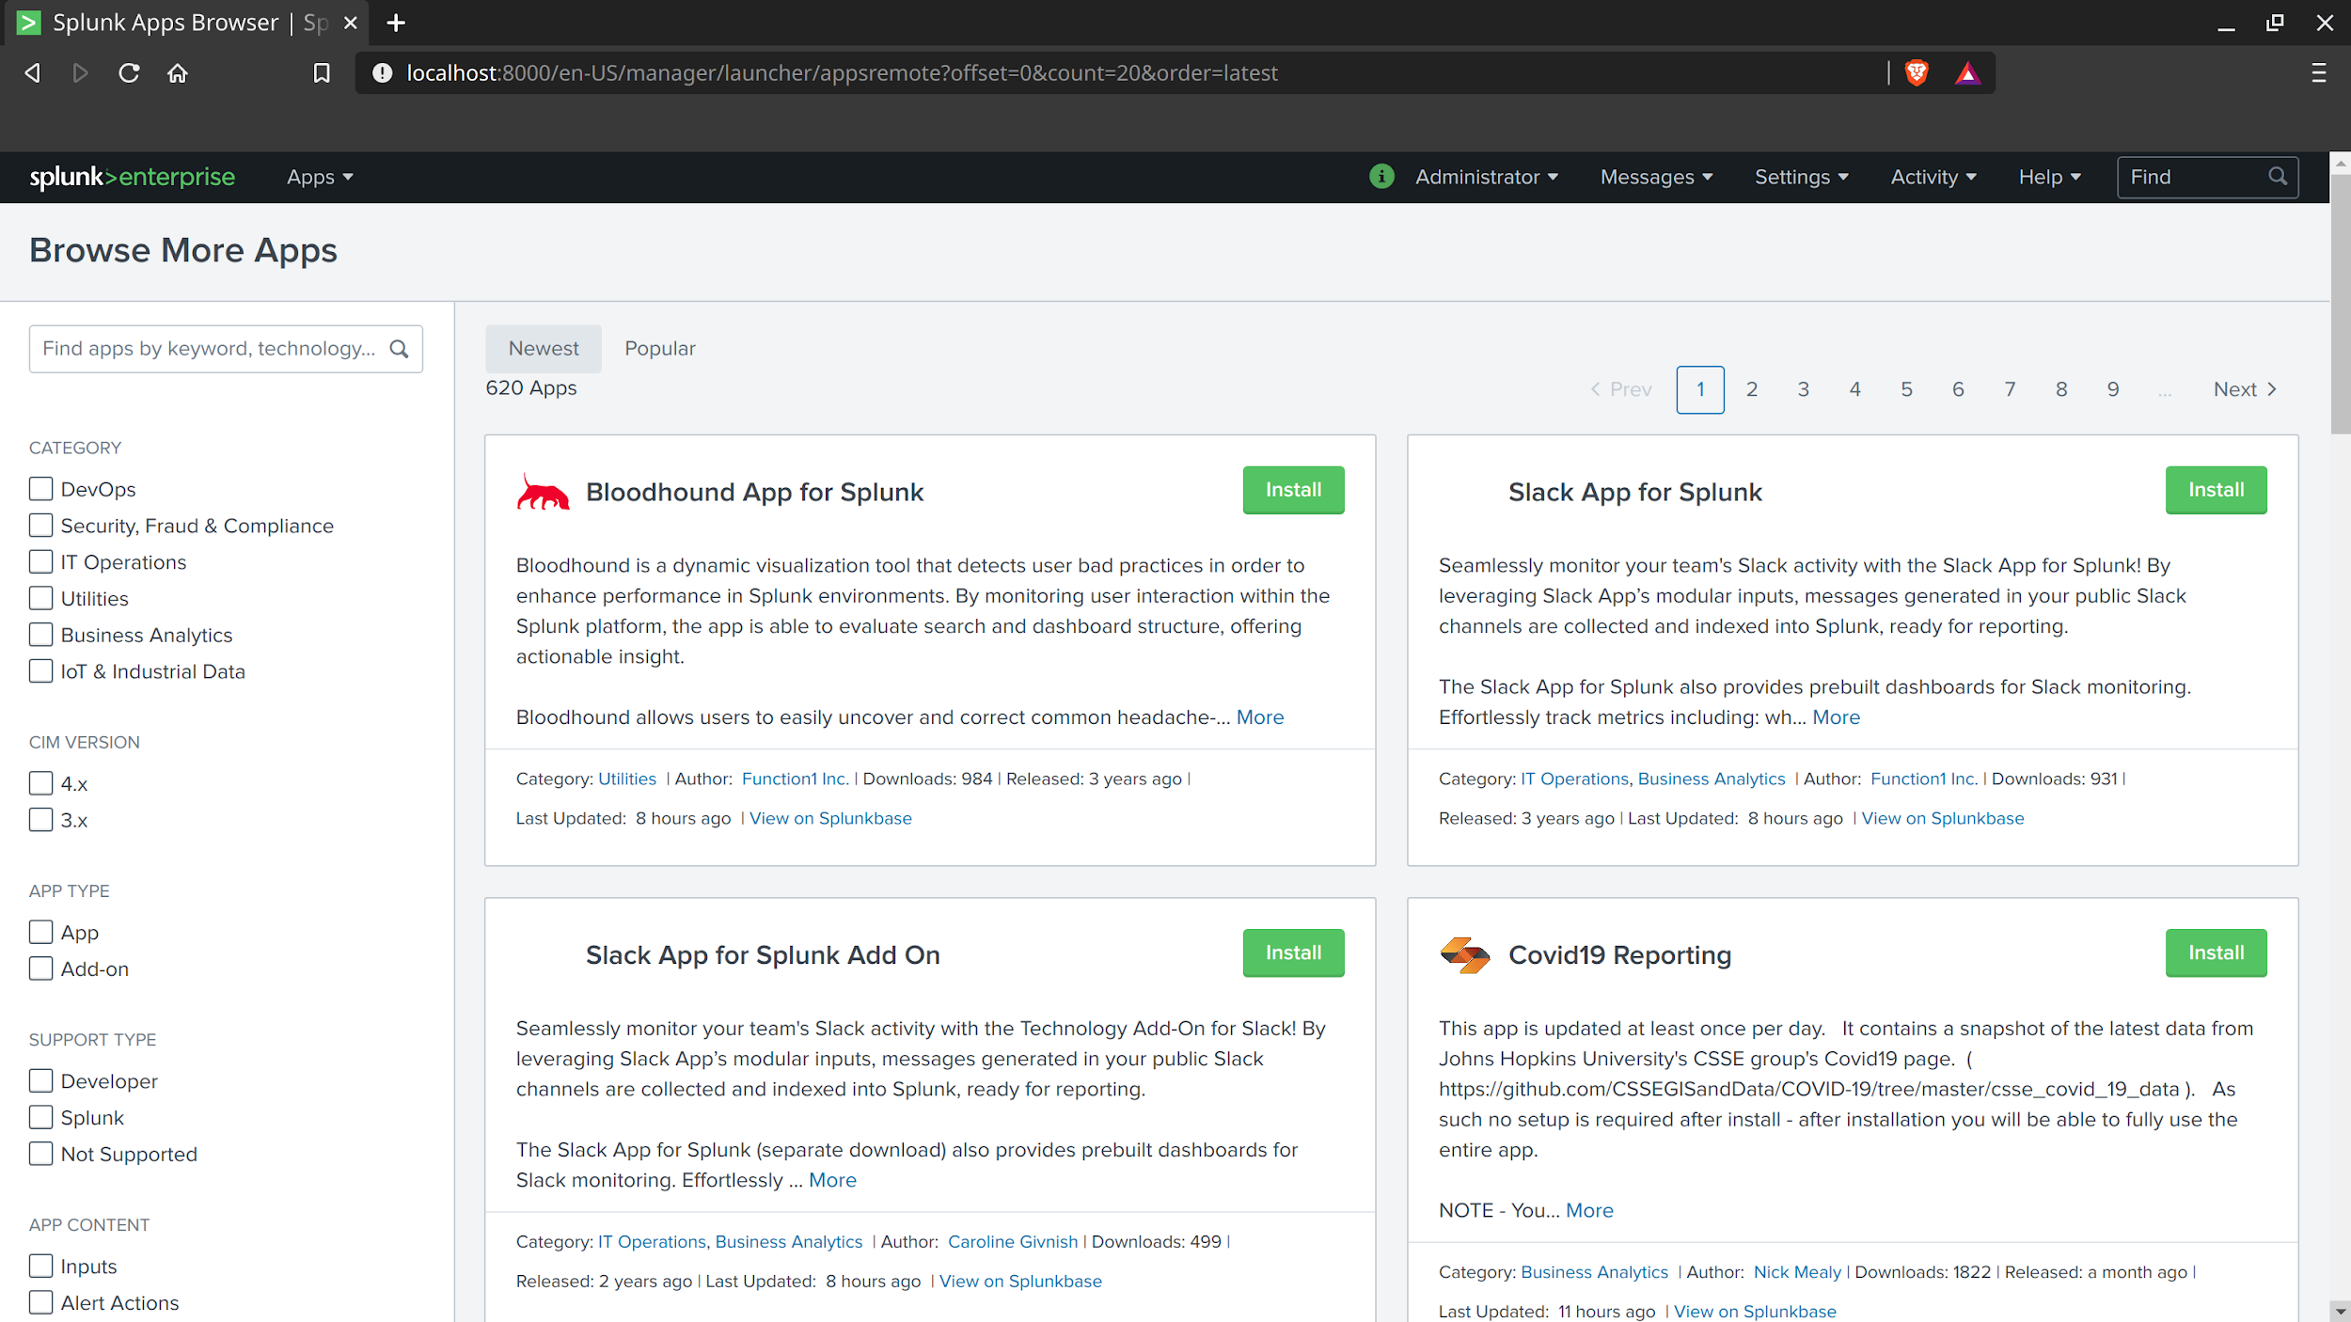
Task: Tick the Add-on app type checkbox
Action: pos(40,969)
